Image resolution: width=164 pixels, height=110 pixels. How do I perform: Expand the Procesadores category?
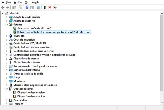click(x=7, y=100)
